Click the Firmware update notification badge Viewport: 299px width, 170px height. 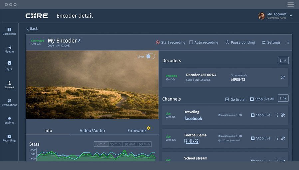pos(149,128)
